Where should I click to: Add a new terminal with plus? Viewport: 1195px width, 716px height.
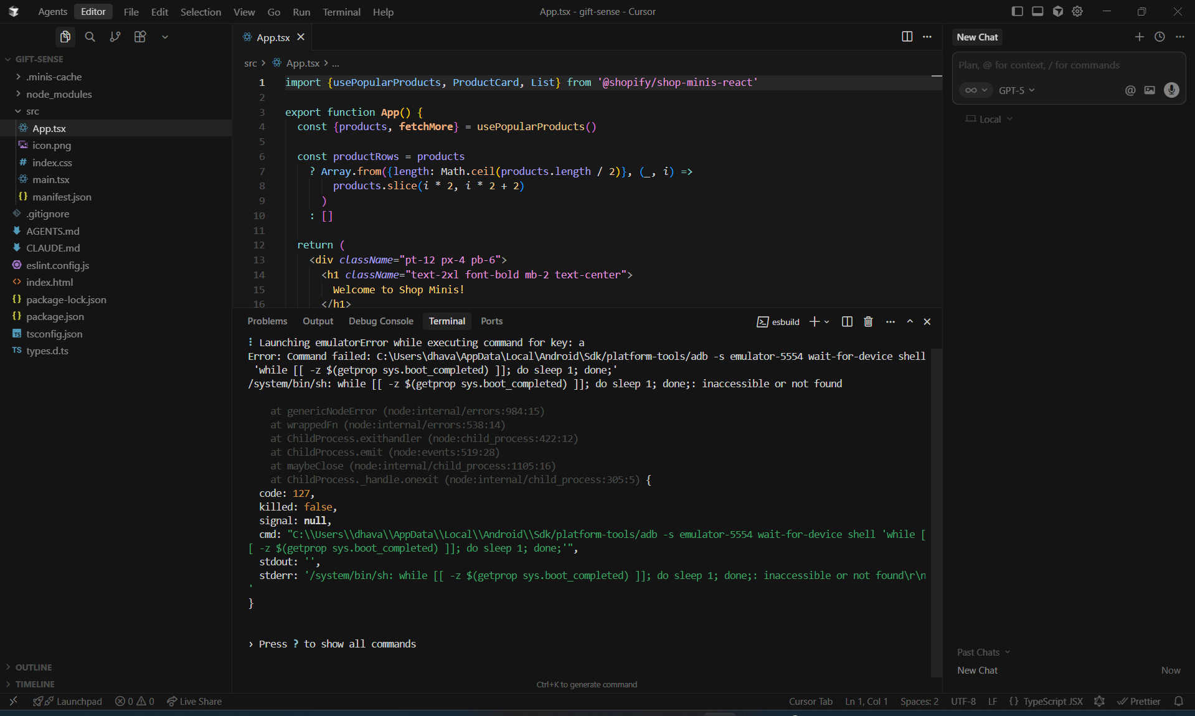(x=814, y=321)
